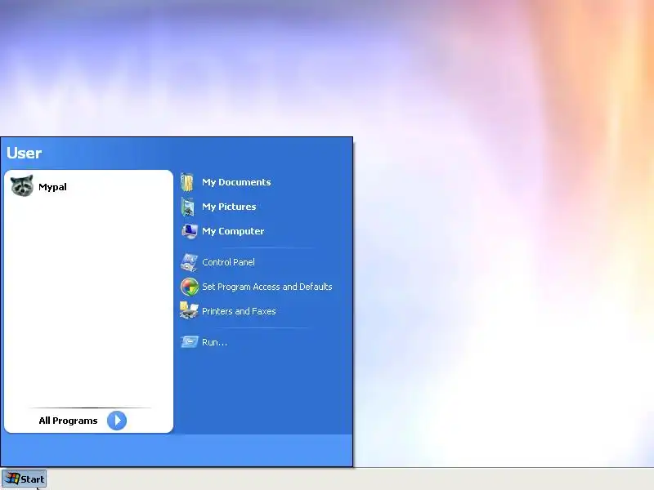Click the User name header

[24, 153]
